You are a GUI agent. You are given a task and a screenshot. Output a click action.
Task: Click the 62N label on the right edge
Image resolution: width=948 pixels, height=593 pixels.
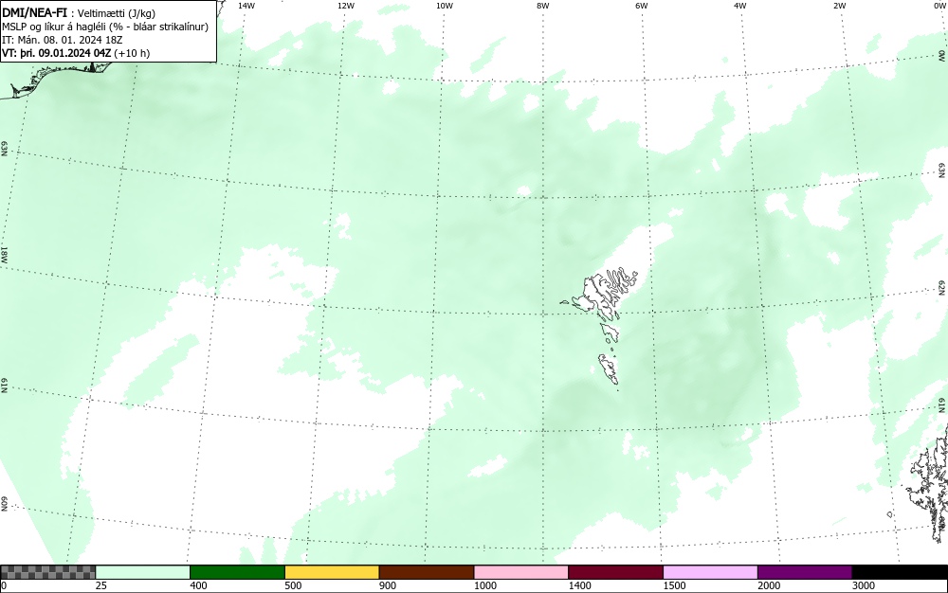[942, 287]
